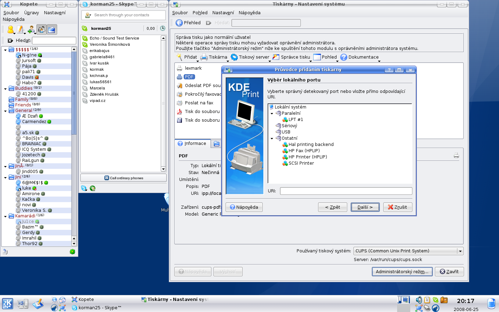Click the Skype call history clock icon

163,28
